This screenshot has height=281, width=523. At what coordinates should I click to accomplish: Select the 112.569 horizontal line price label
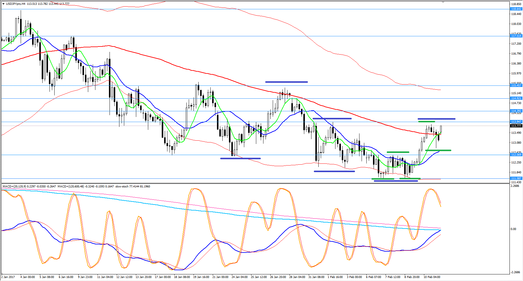pos(516,155)
